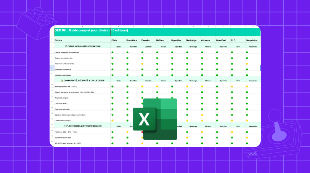Screen dimensions: 310x173
Task: Click ELO's yellow dot in 'Plateforme GED + BPM' row
Action: click(232, 132)
